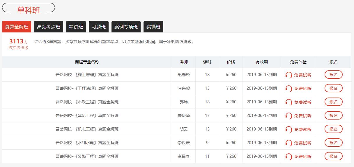Open the 实操班 tab

pyautogui.click(x=153, y=27)
